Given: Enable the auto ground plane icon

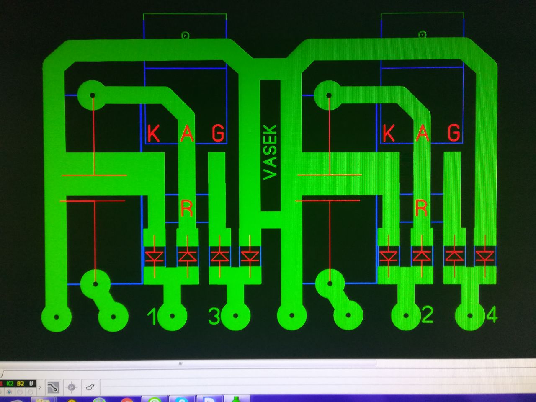Looking at the screenshot, I should (53, 388).
